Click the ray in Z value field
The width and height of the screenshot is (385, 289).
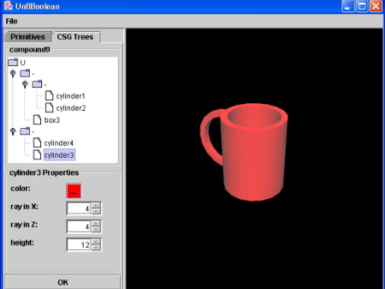pos(79,227)
